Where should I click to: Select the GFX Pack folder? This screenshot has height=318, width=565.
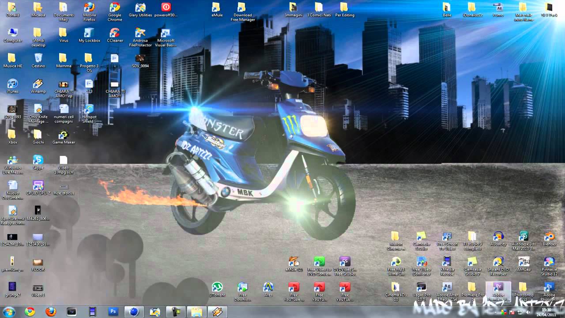549,10
